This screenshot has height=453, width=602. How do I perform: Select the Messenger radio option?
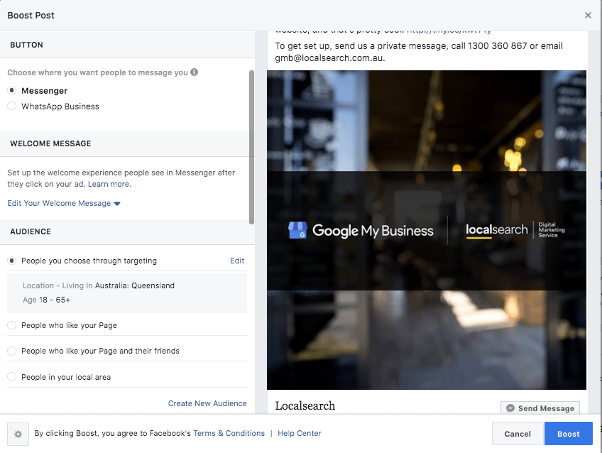(x=12, y=91)
